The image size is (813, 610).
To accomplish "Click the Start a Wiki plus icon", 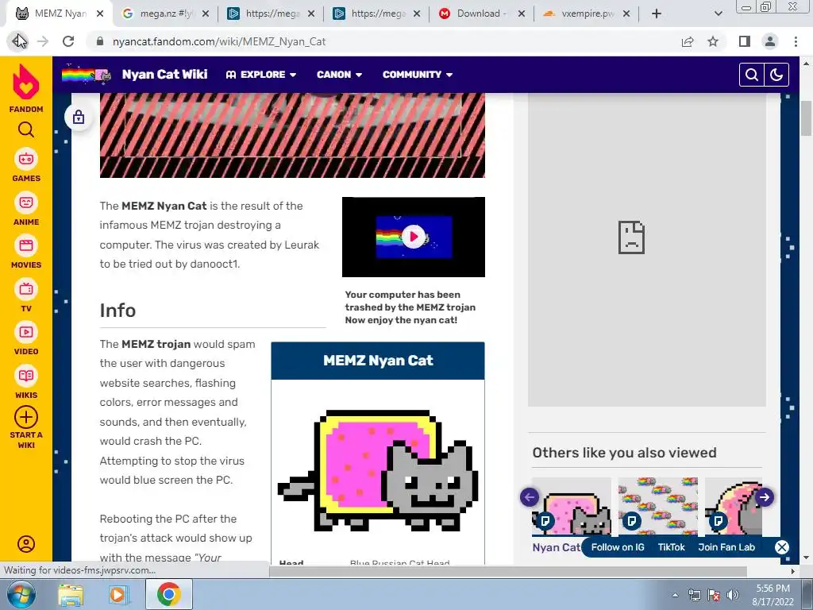I will pos(26,417).
